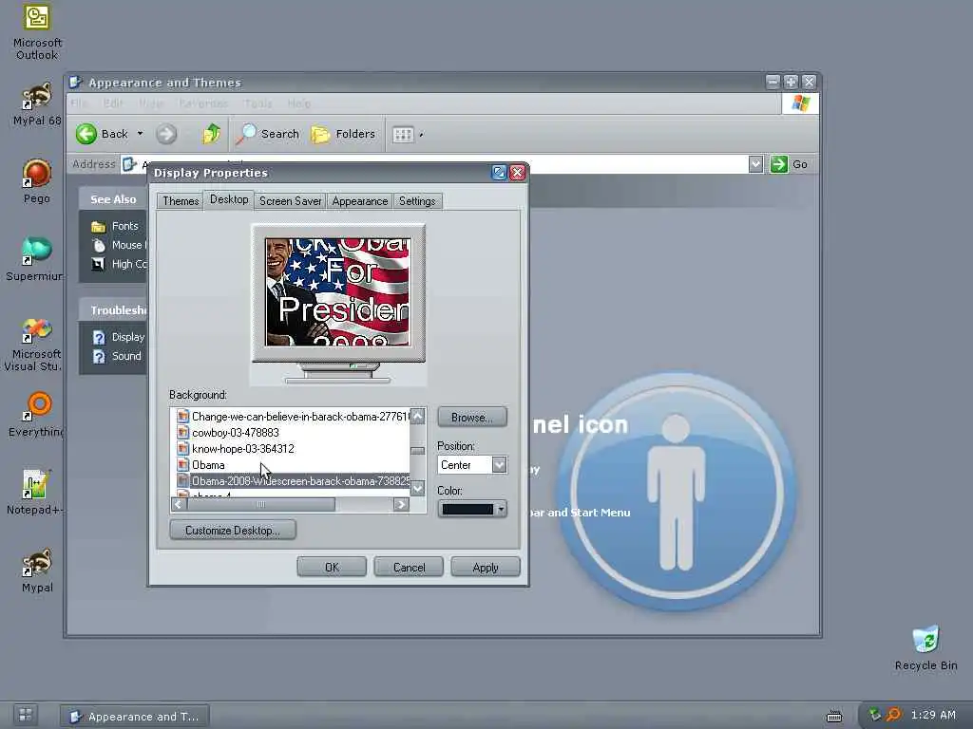Click the 1:29 AM taskbar clock

tap(933, 716)
